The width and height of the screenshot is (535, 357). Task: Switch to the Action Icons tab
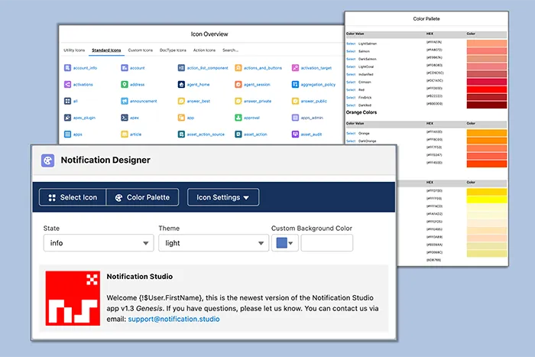pos(204,50)
